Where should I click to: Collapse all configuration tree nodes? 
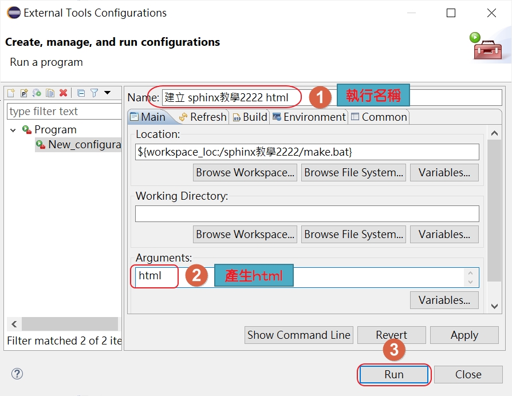(81, 93)
